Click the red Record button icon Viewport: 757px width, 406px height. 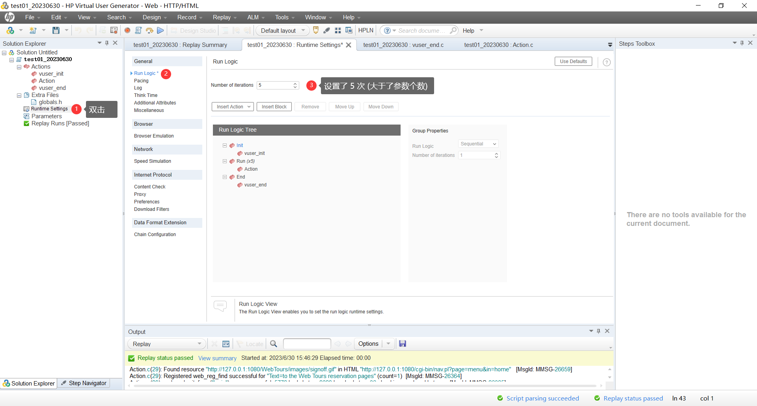pos(127,30)
